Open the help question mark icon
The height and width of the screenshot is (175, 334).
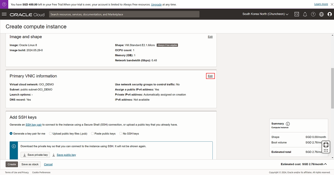tap(313, 14)
